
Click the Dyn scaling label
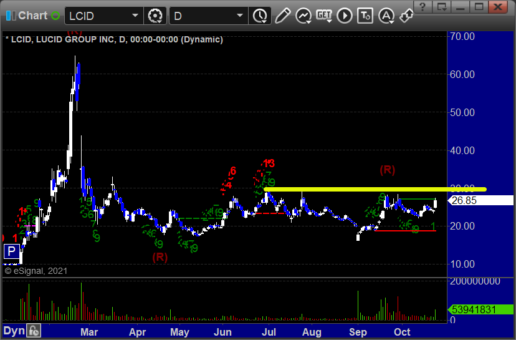[x=14, y=331]
